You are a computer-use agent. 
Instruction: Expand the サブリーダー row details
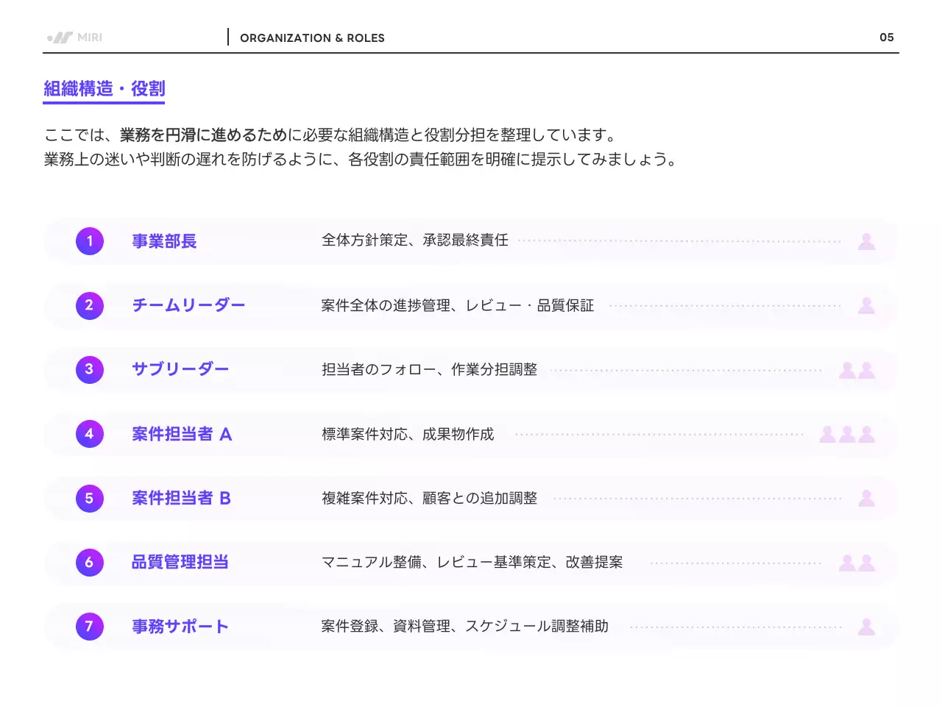pyautogui.click(x=471, y=370)
